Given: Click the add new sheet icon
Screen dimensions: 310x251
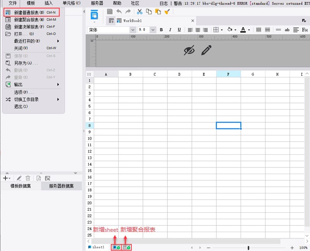Looking at the screenshot, I should 116,247.
